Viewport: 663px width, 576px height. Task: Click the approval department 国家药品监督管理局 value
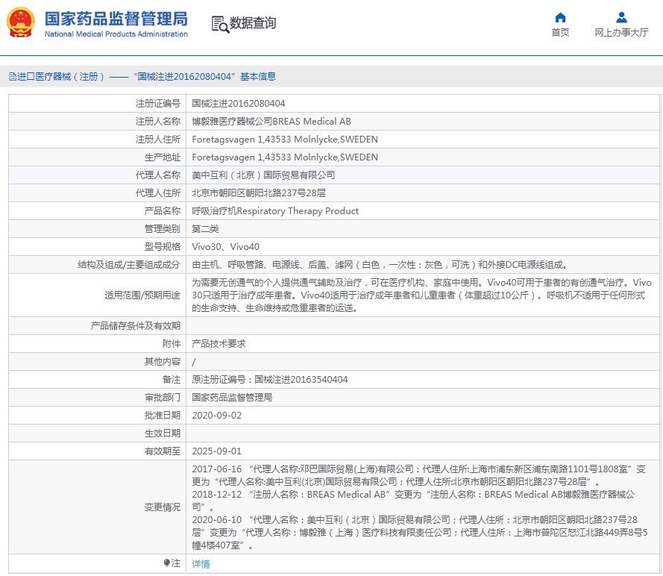pos(232,398)
